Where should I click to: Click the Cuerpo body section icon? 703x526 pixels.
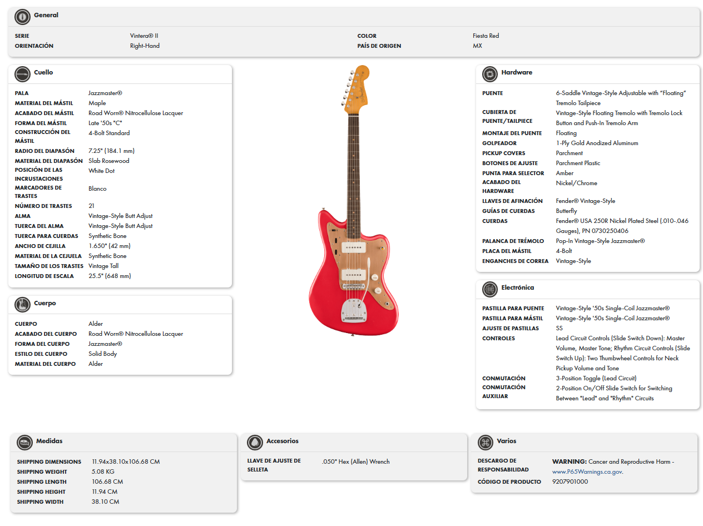(22, 305)
